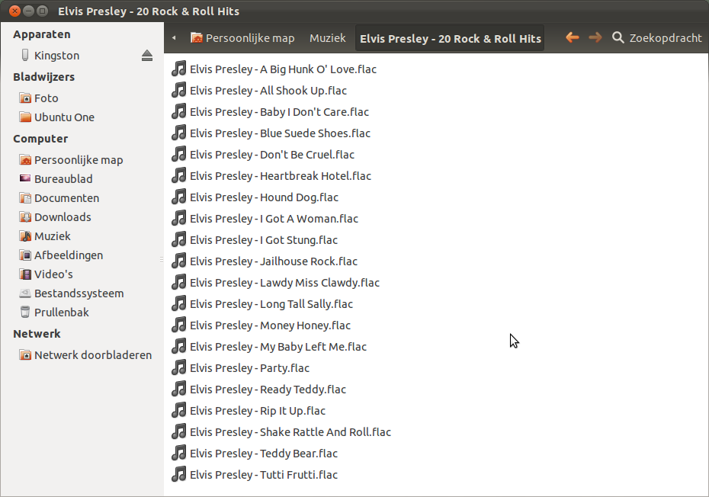Select the current album folder path button
Screen dimensions: 709x497
point(450,38)
